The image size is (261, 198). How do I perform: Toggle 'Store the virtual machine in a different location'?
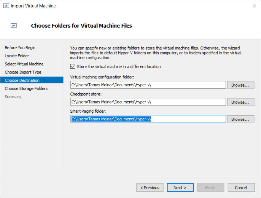point(73,67)
